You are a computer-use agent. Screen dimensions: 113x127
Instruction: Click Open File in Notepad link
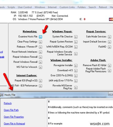click(14, 124)
